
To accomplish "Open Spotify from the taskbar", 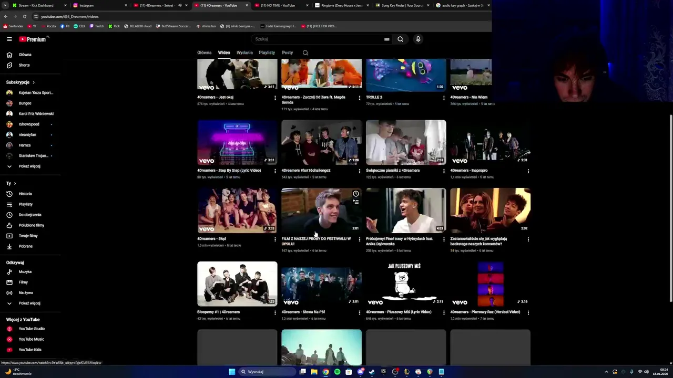I will coord(337,372).
